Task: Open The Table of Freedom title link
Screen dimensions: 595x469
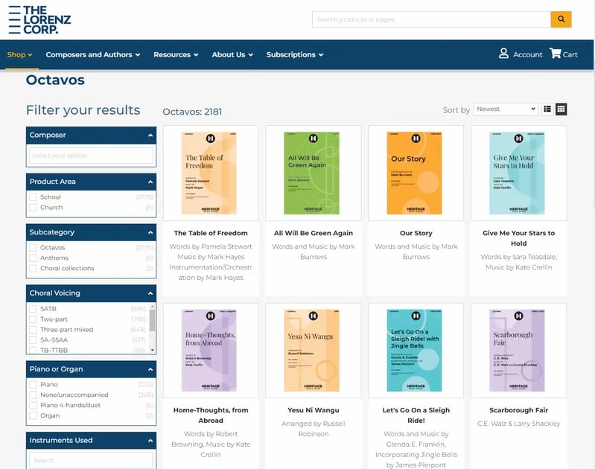Action: [211, 233]
